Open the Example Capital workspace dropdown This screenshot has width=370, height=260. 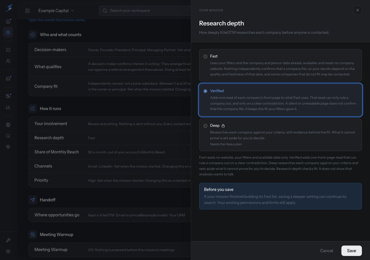[56, 11]
